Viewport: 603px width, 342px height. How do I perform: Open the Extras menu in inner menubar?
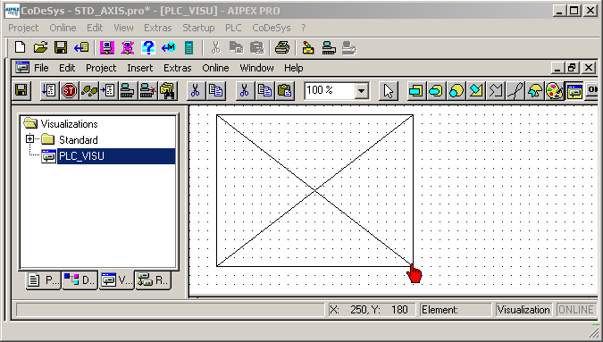177,68
